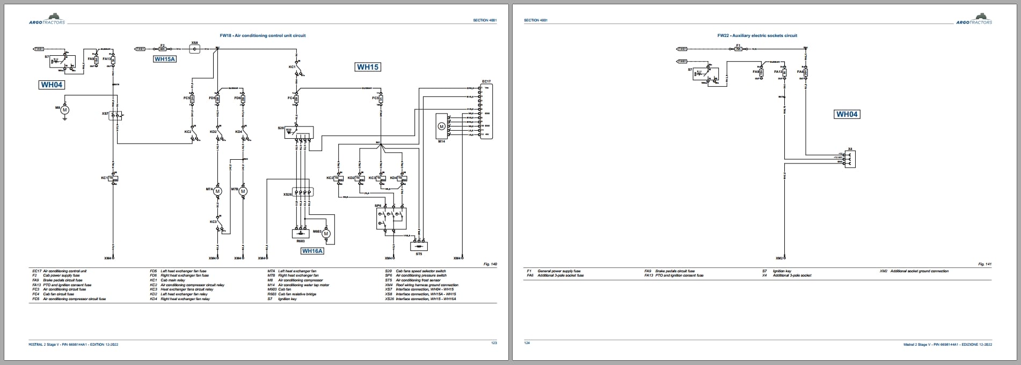Viewport: 1021px width, 365px height.
Task: Click legend entry 'ST5 Air conditioning frost sensor'
Action: (x=413, y=280)
